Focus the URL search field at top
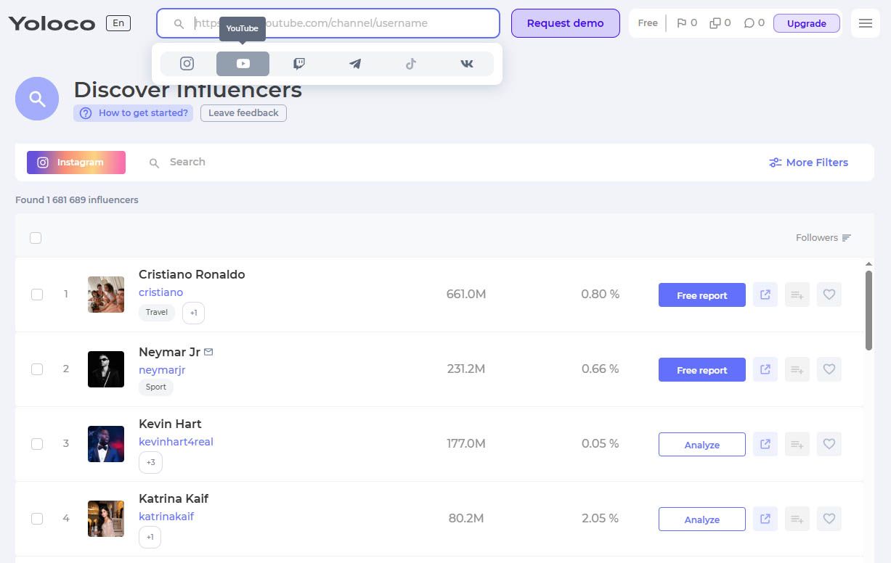 click(328, 23)
